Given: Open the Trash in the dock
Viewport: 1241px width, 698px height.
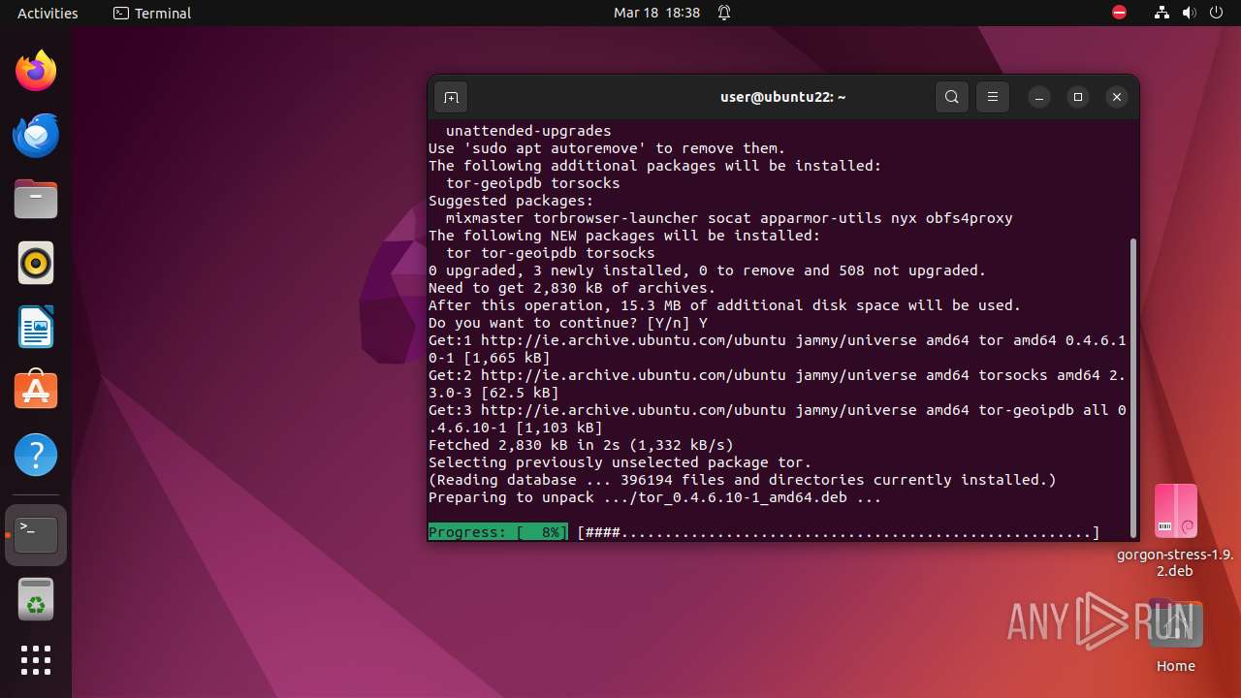Looking at the screenshot, I should pyautogui.click(x=36, y=599).
